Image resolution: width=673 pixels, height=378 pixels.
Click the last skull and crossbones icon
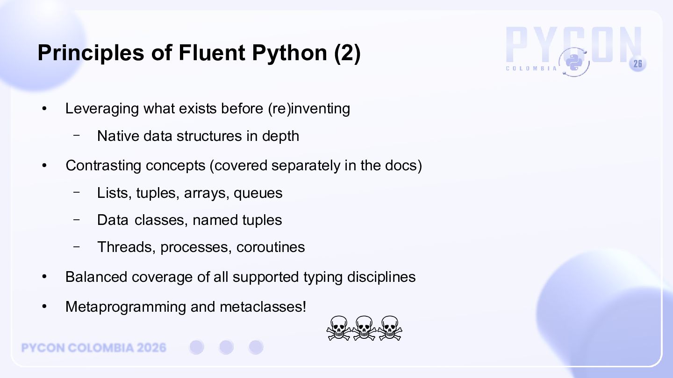pos(390,328)
